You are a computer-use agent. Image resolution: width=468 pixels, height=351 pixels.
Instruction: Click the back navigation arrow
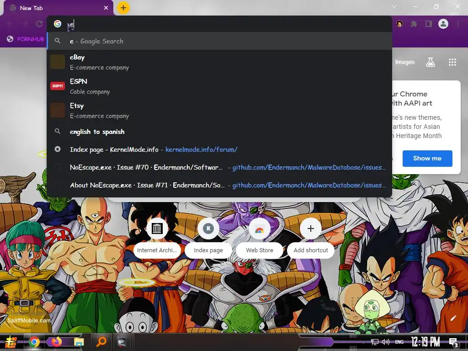pyautogui.click(x=10, y=24)
